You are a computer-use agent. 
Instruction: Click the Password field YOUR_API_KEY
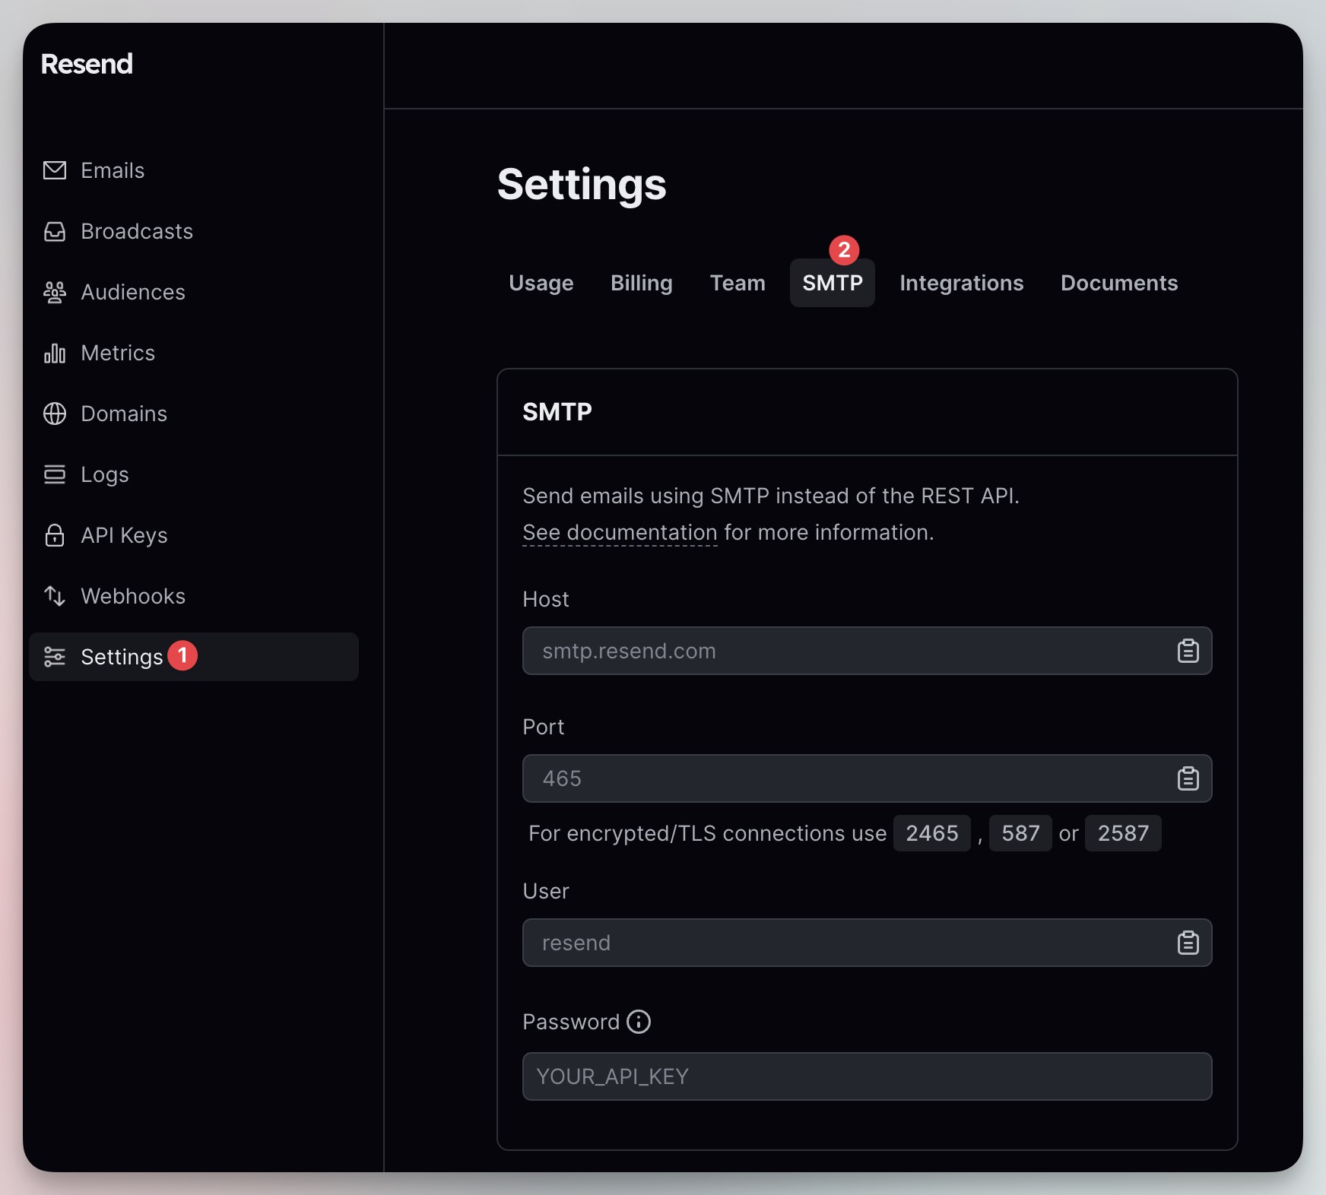coord(868,1076)
